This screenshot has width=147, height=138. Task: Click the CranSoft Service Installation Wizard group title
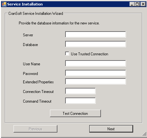click(36, 14)
